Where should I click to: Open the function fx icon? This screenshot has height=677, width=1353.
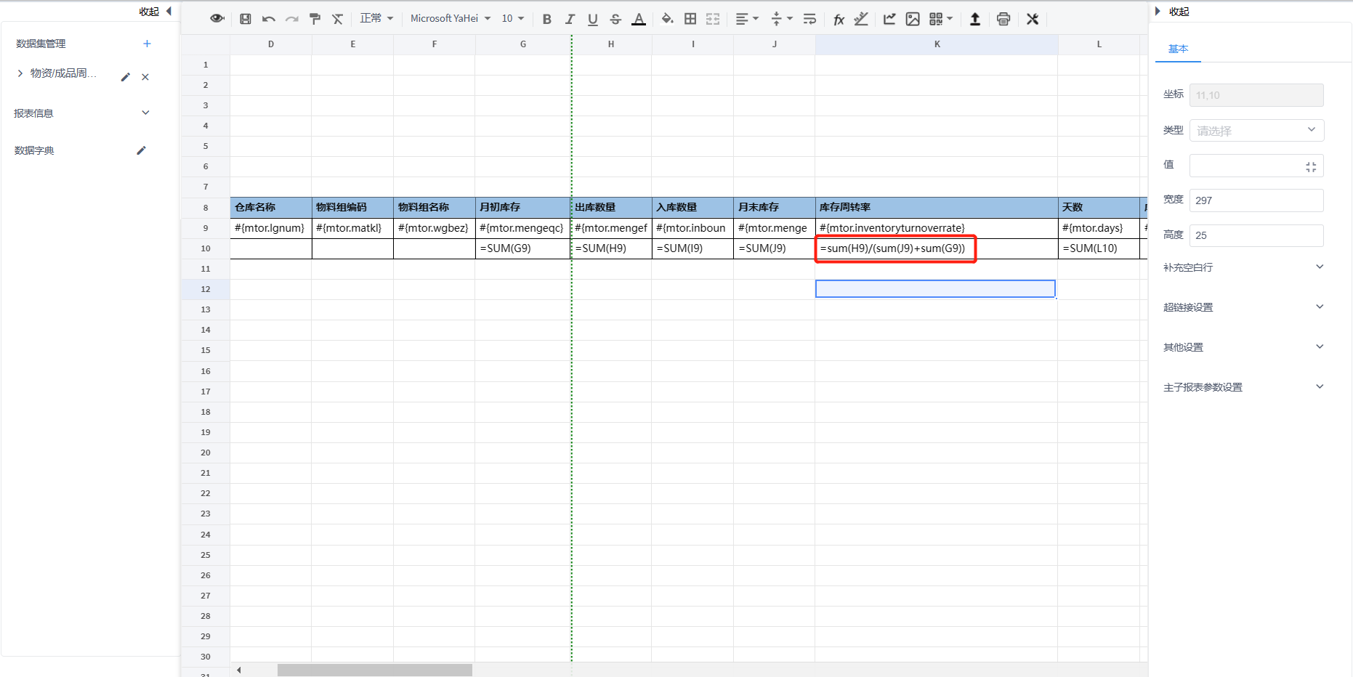[839, 19]
